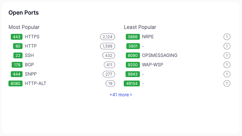Click the count pill next to NRPE
Viewport: 242px width, 136px height.
point(227,37)
